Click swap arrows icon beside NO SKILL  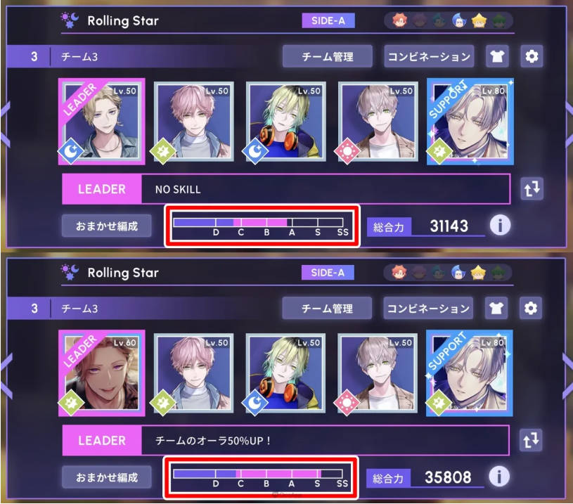point(532,189)
